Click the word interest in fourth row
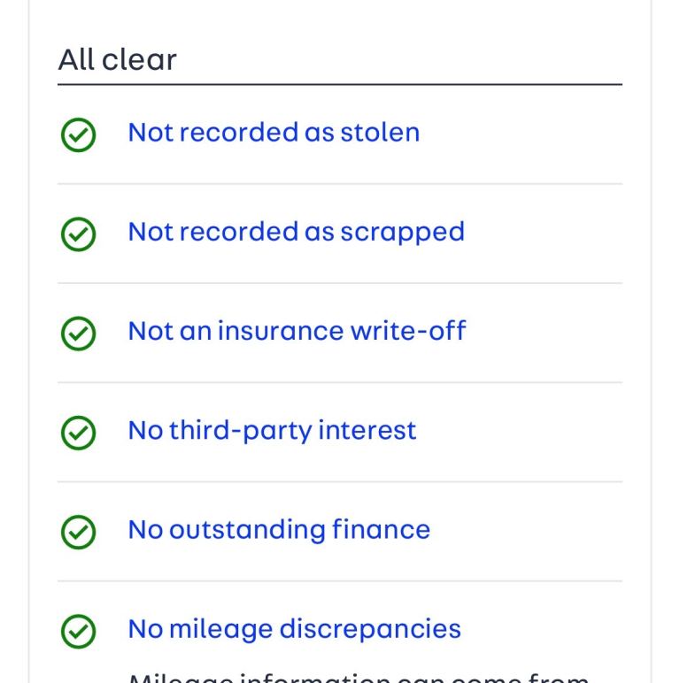680x683 pixels. (367, 431)
